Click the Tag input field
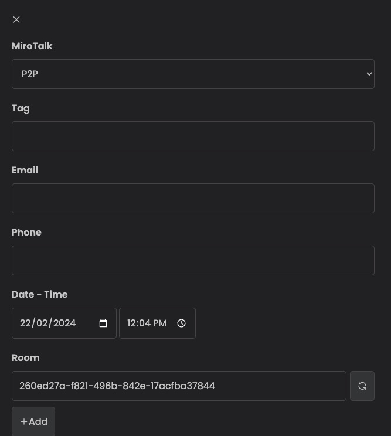 pyautogui.click(x=193, y=136)
